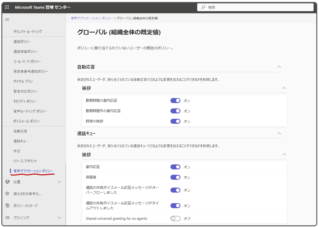Toggle voicemail overflow オーバーフロー message setting
The image size is (319, 227).
pos(175,190)
